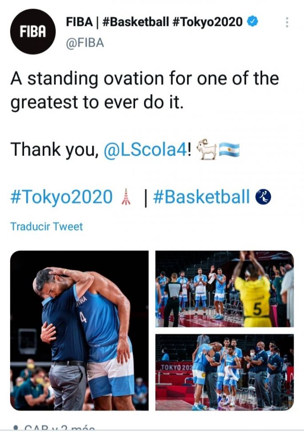Open the bottom-right photo with Tokyo 2020 banner

point(224,372)
